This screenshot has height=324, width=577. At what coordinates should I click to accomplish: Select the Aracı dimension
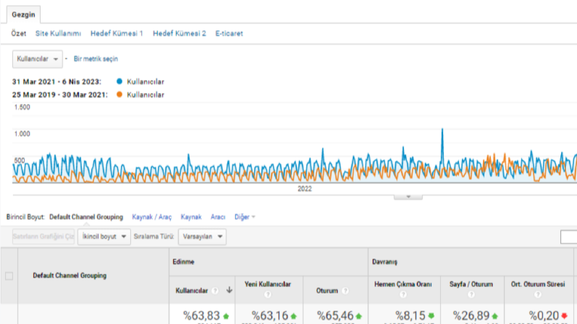[218, 217]
